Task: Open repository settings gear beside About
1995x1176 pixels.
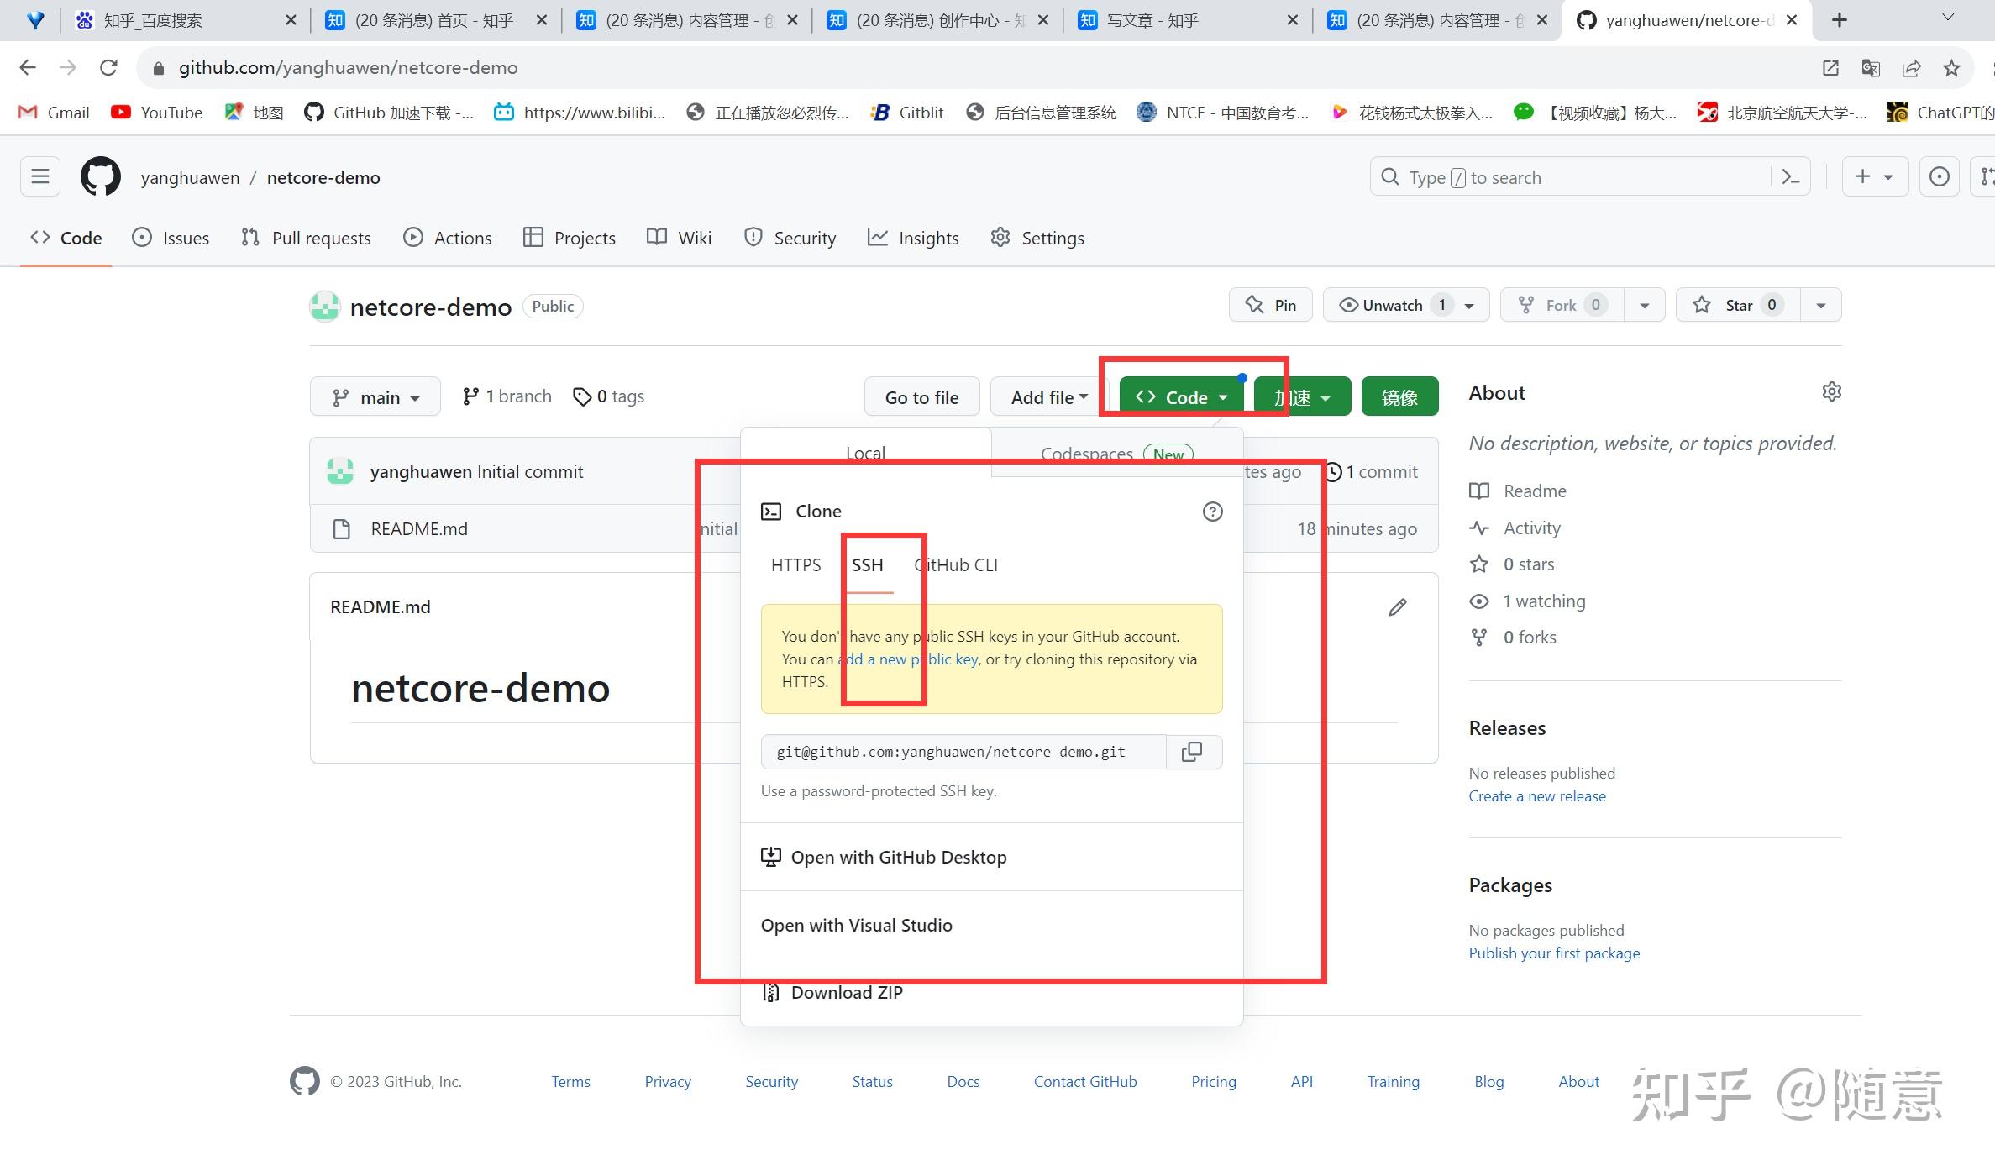Action: click(x=1832, y=391)
